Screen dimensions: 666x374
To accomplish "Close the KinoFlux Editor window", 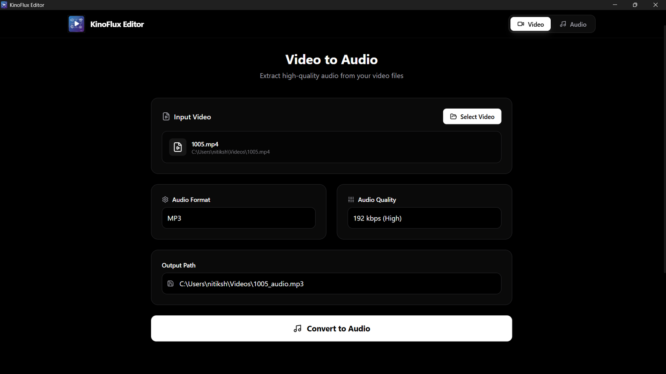I will tap(655, 5).
